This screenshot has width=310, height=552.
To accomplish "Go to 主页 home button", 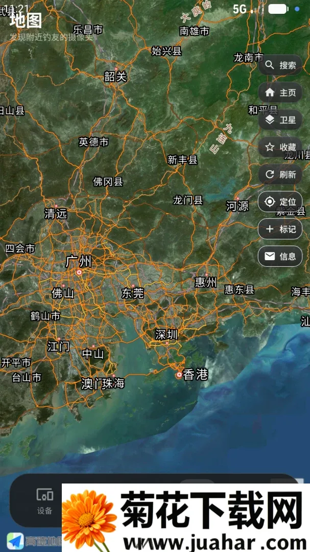I will [x=280, y=93].
